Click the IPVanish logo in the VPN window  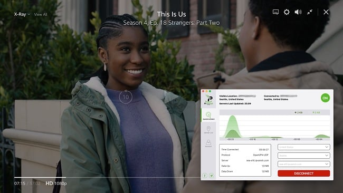pyautogui.click(x=208, y=100)
